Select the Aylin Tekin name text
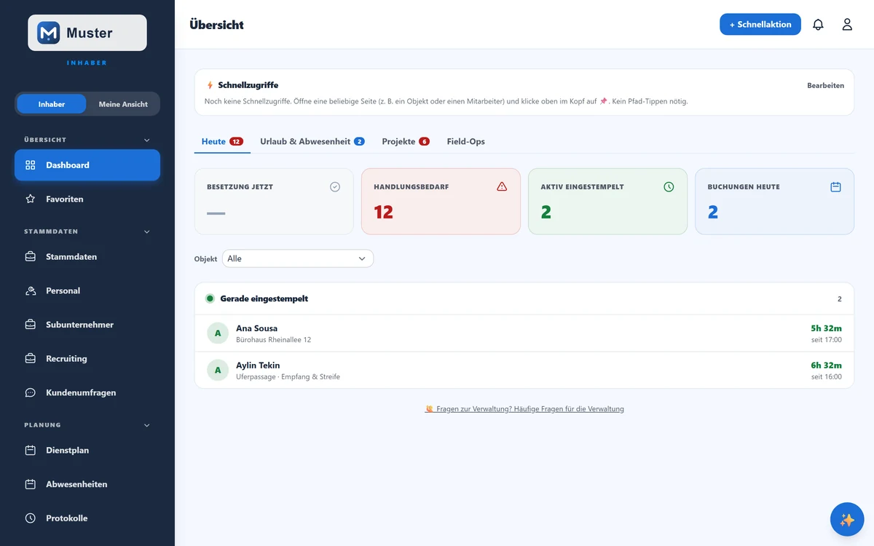 tap(258, 365)
